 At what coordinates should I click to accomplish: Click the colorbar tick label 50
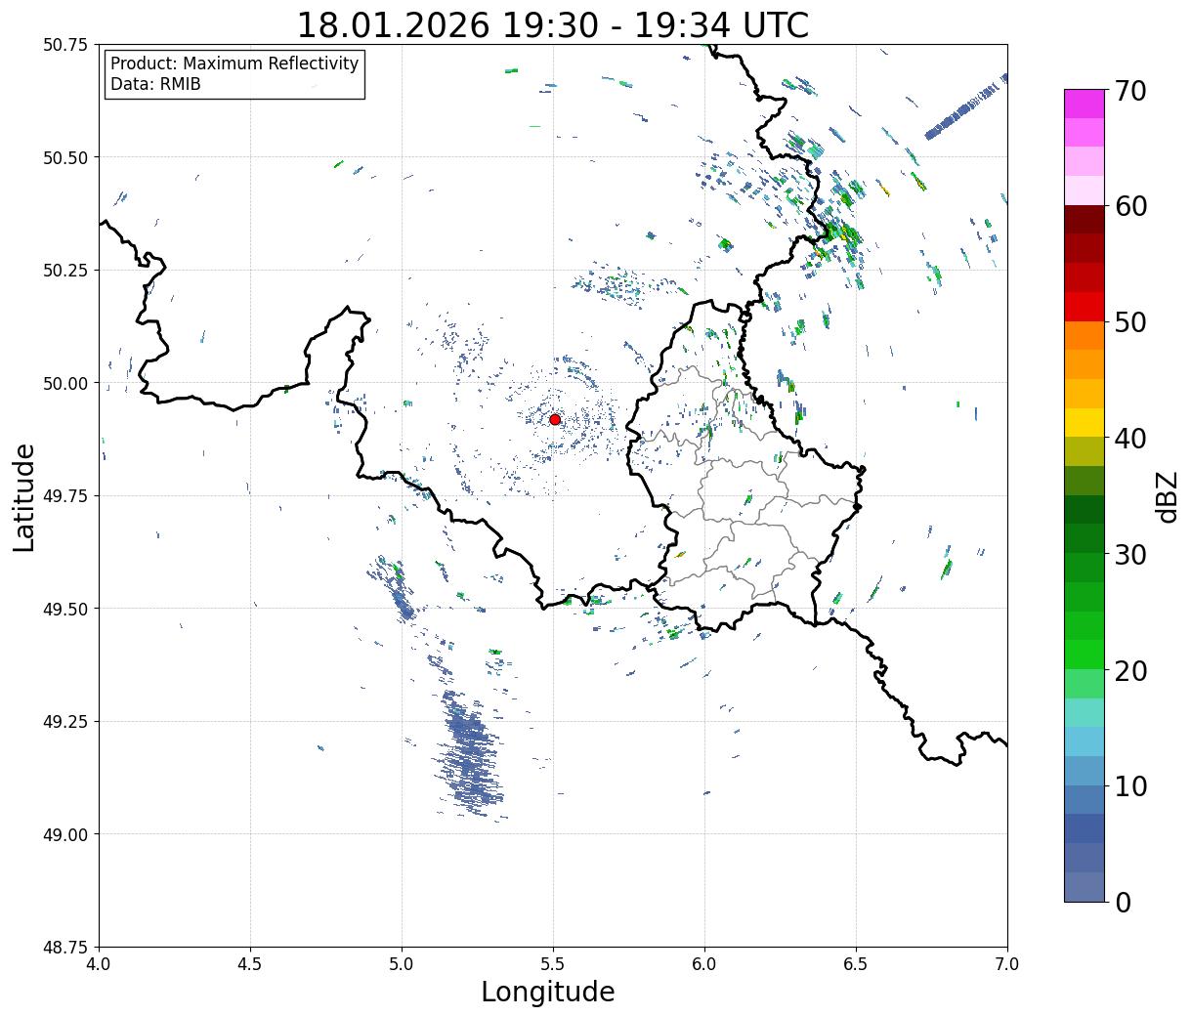1129,322
